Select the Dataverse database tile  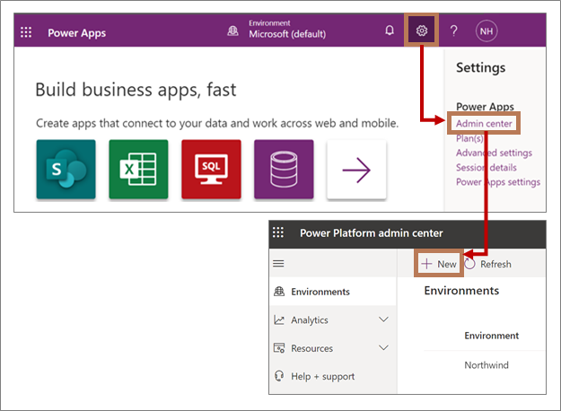coord(284,169)
